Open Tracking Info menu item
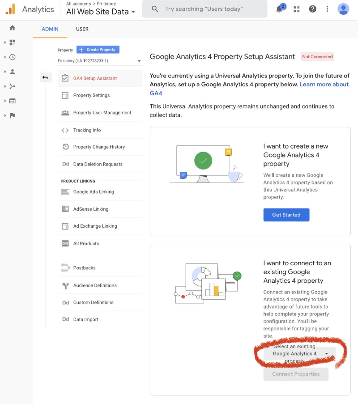358x404 pixels. tap(100, 130)
